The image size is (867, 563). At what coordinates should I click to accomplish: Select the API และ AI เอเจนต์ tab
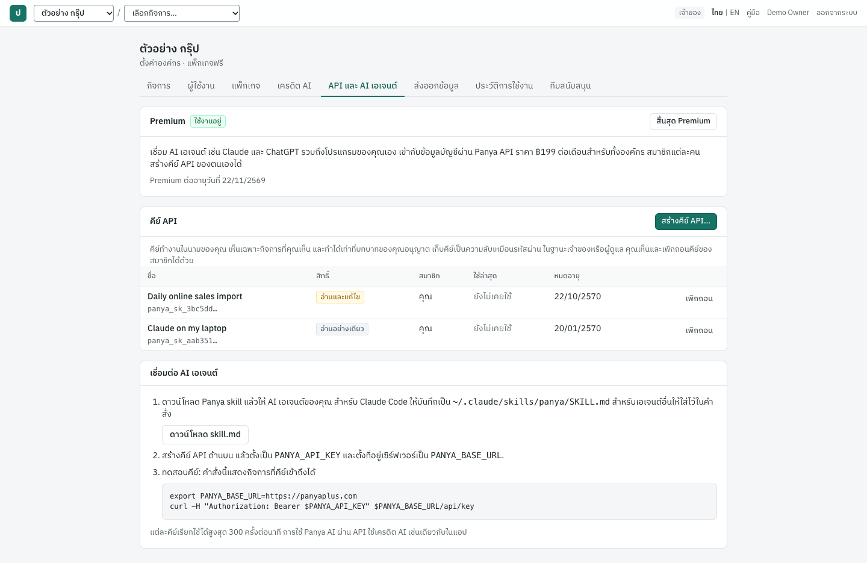(362, 86)
